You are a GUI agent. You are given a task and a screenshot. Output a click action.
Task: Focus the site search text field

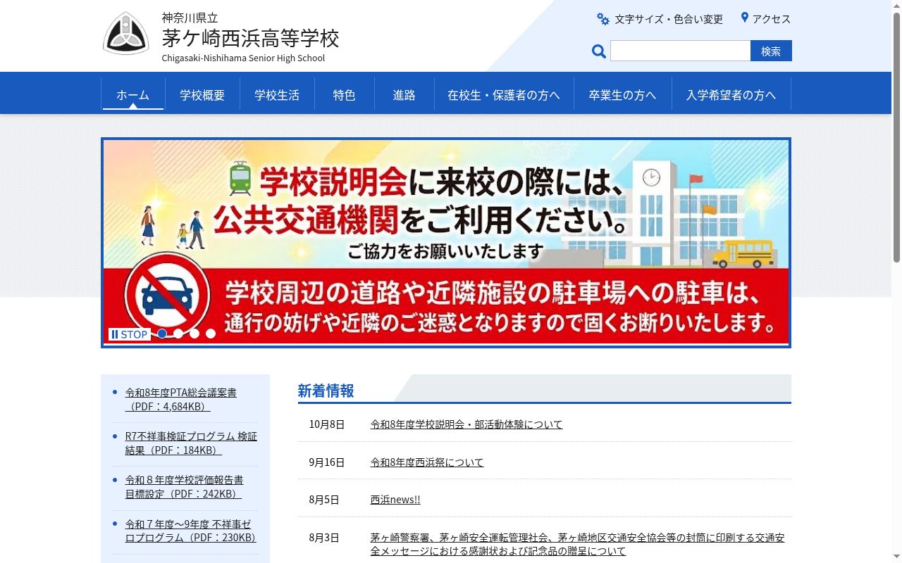[x=680, y=51]
